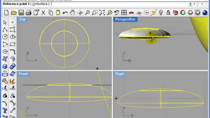Lock objects with the padlock icon

168,13
